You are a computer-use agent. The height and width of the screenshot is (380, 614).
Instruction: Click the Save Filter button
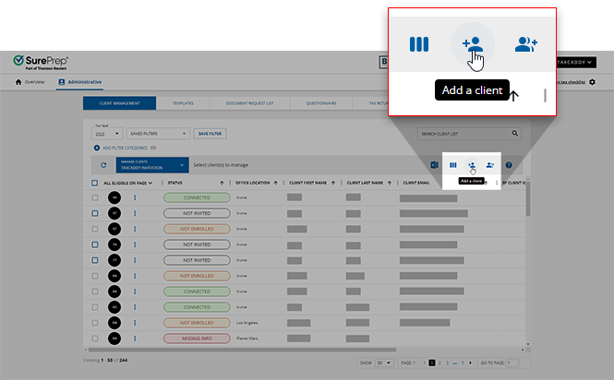210,134
